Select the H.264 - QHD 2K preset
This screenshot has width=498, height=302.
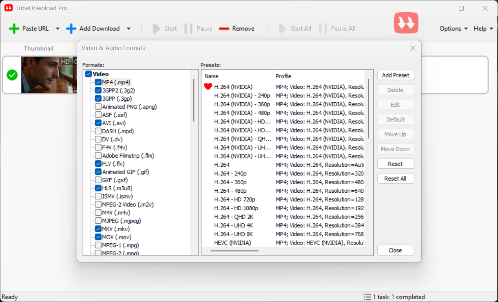(x=234, y=217)
